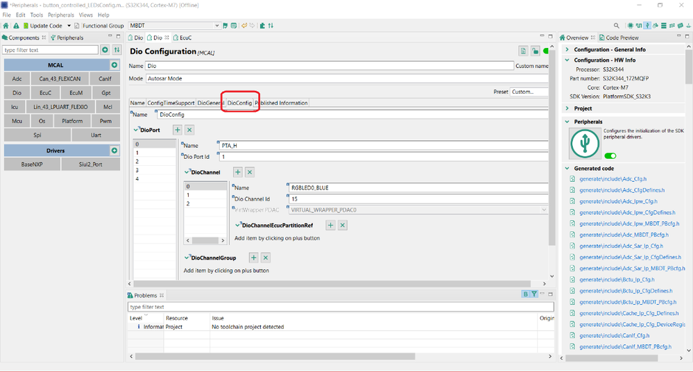693x372 pixels.
Task: Collapse the DioPort section
Action: [136, 130]
